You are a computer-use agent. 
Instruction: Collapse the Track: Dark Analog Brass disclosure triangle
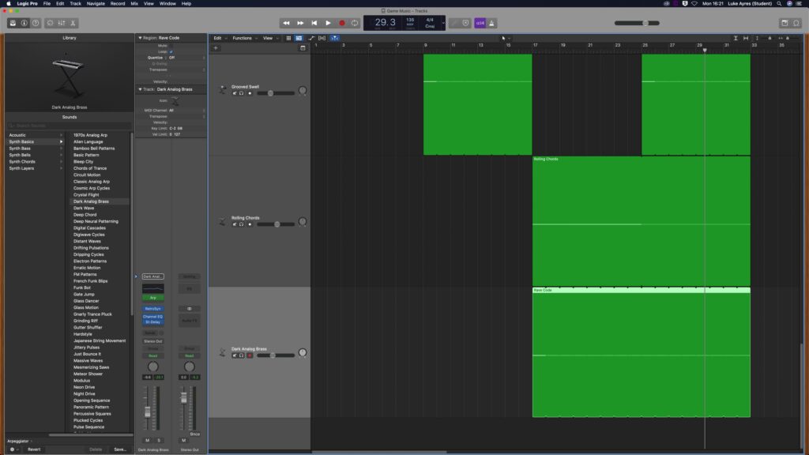[x=140, y=89]
